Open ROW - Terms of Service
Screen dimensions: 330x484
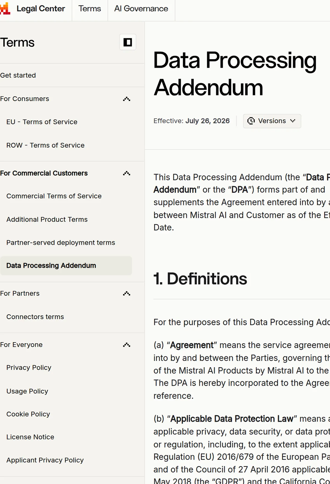45,145
